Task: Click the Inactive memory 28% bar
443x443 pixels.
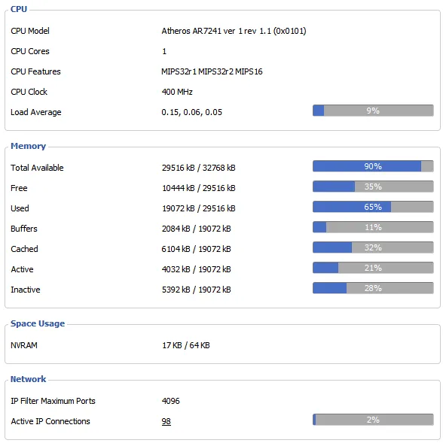Action: coord(372,288)
